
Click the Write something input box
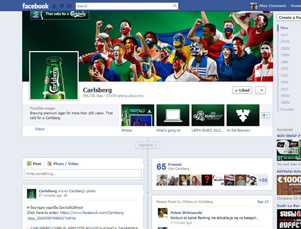click(83, 174)
